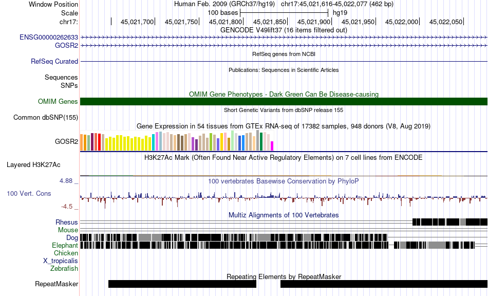
Task: Click the OMIM Gene Phenotypes track title
Action: [284, 95]
